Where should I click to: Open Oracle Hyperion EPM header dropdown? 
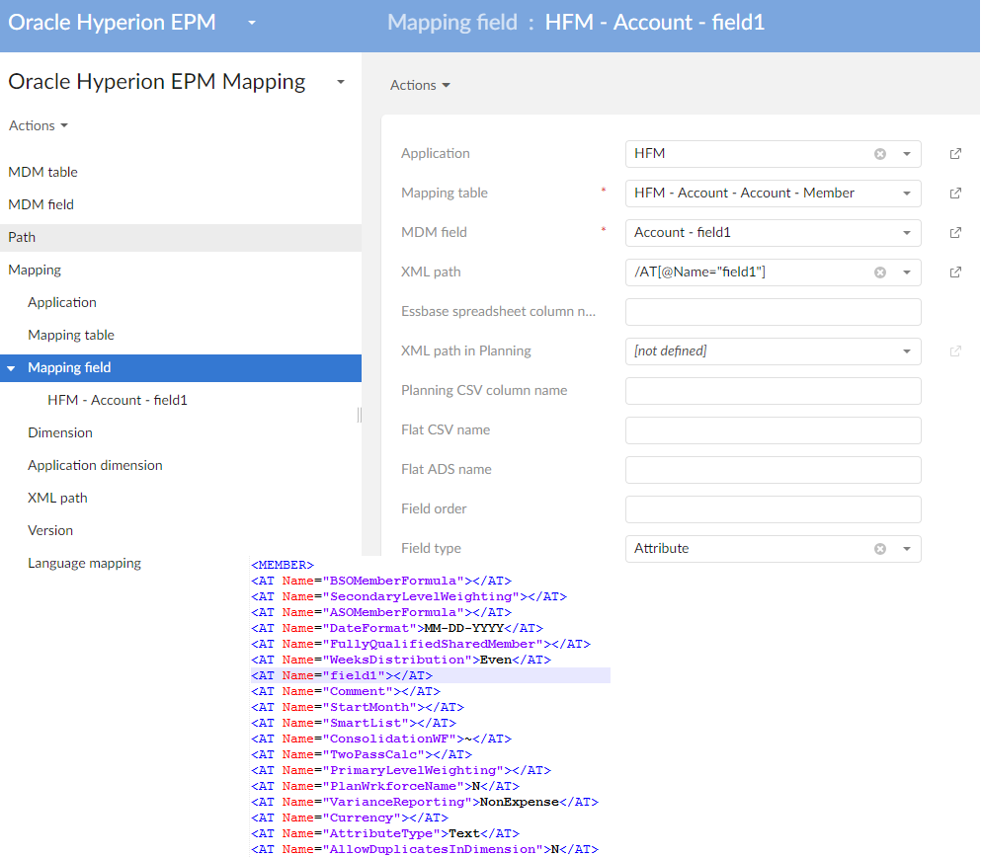click(x=252, y=23)
